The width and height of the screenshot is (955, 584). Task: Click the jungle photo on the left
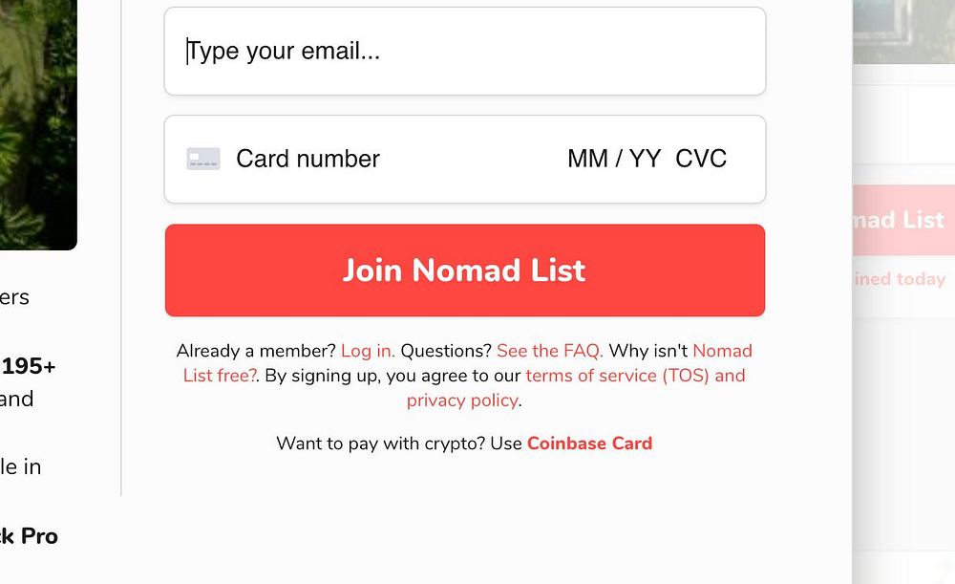38,124
